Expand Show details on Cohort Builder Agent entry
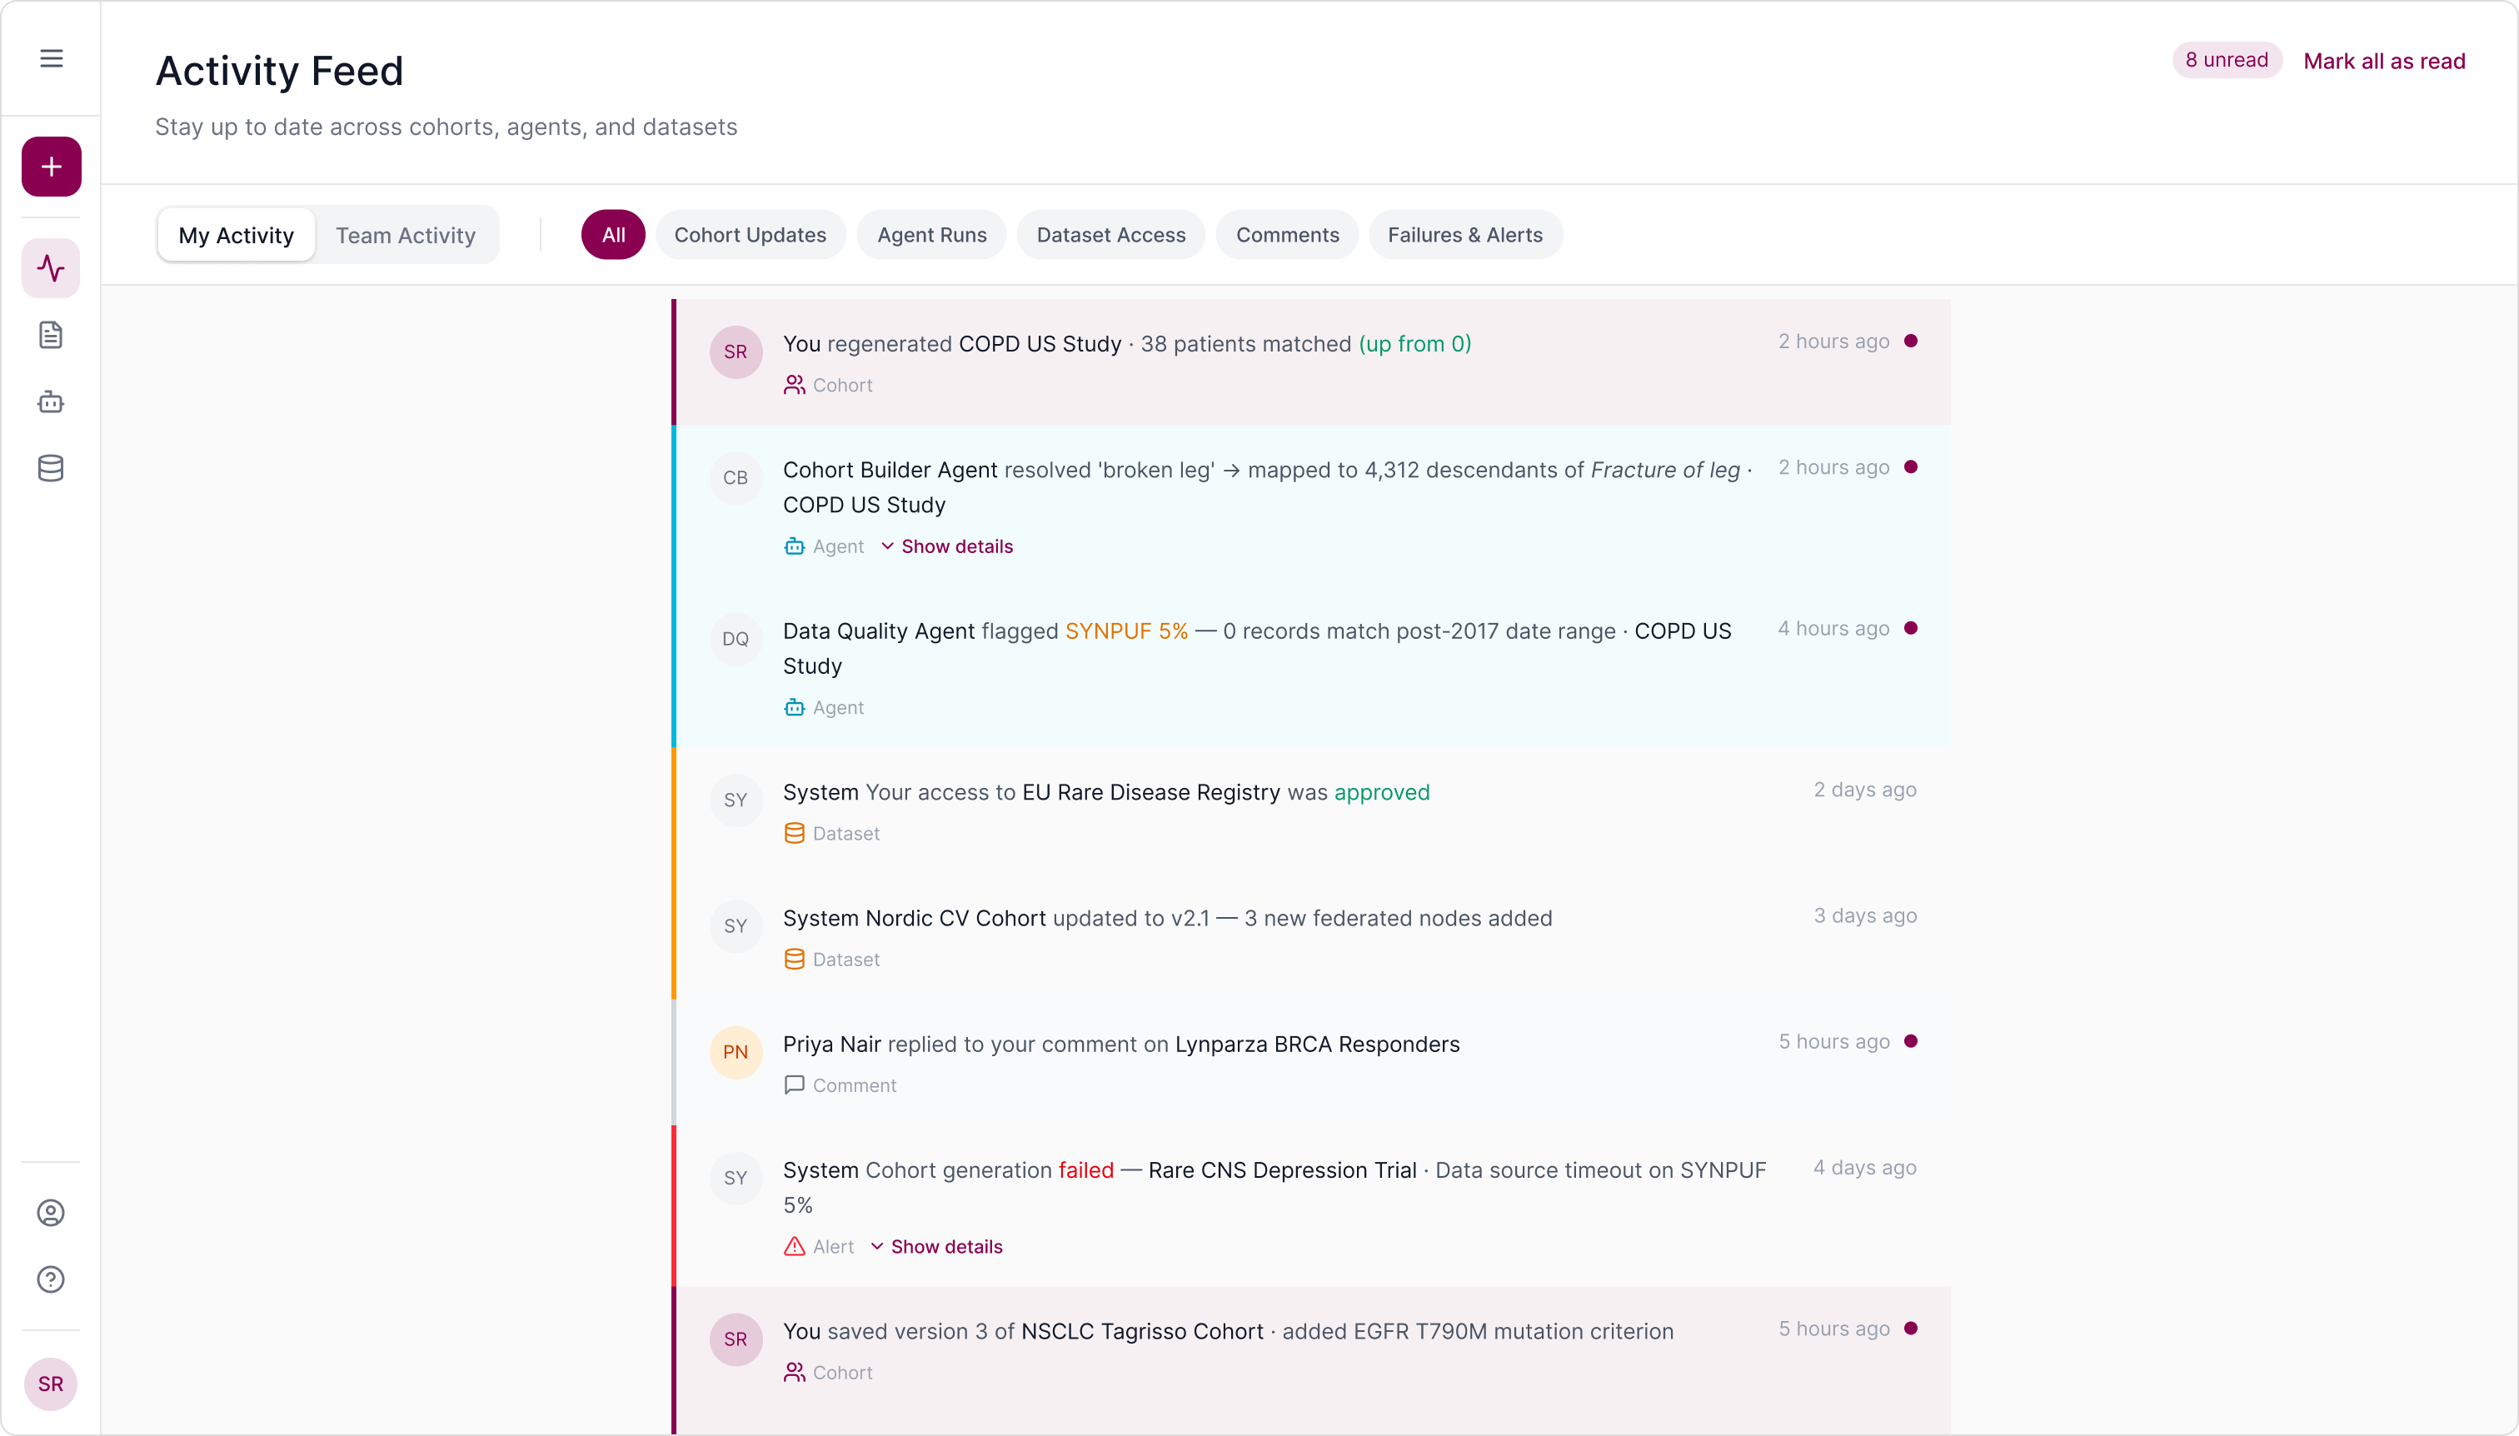Viewport: 2519px width, 1436px height. (947, 546)
